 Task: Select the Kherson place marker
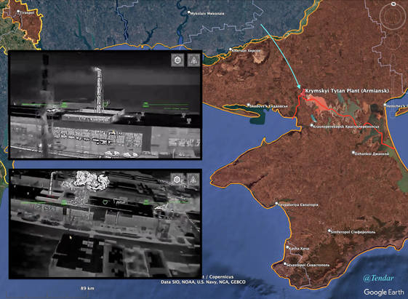[231, 49]
